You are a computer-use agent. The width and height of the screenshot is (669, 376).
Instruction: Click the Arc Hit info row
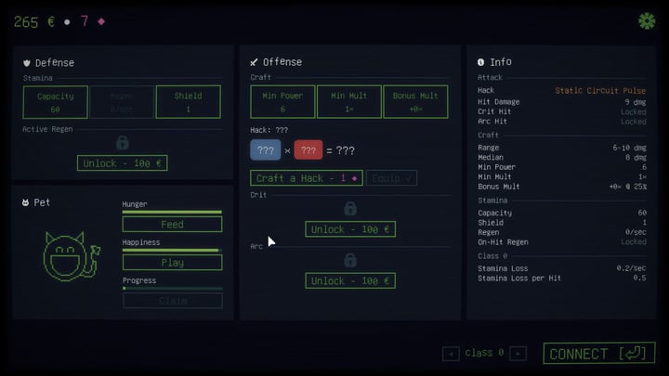pos(561,122)
